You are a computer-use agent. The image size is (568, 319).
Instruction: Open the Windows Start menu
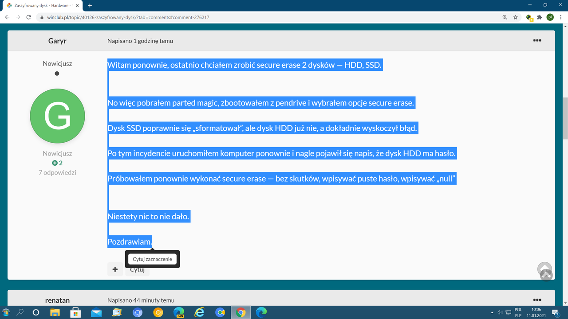[6, 312]
